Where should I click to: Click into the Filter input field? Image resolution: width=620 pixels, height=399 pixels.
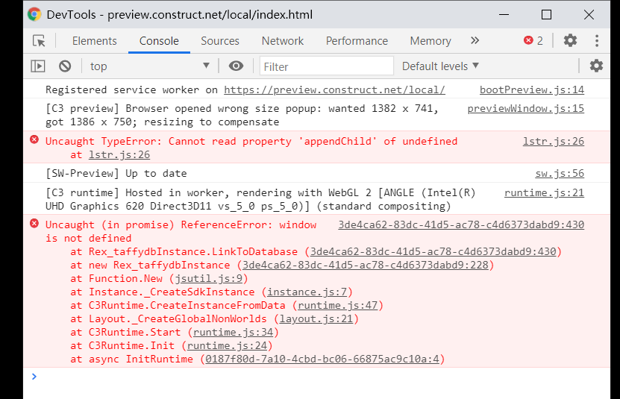(x=327, y=66)
